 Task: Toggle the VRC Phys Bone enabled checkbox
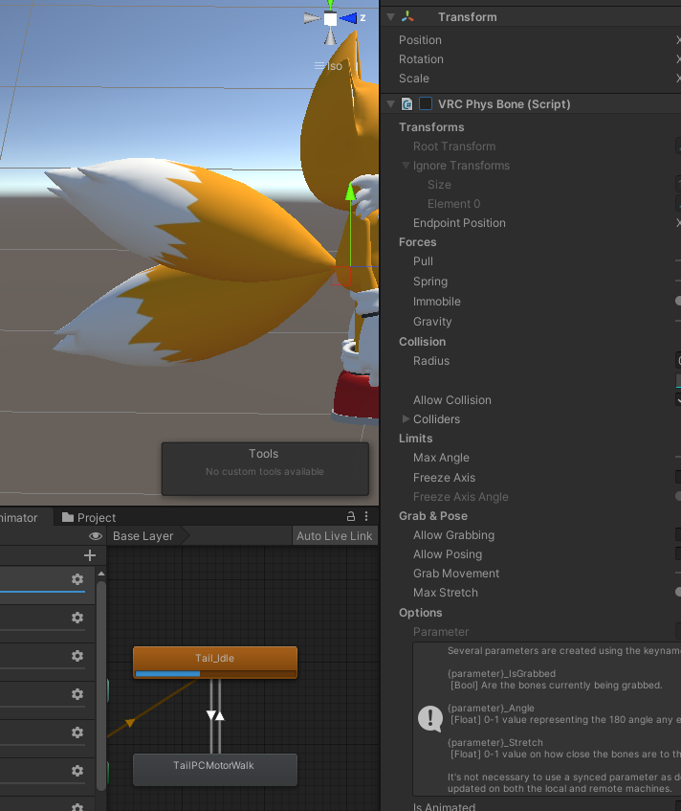point(426,104)
